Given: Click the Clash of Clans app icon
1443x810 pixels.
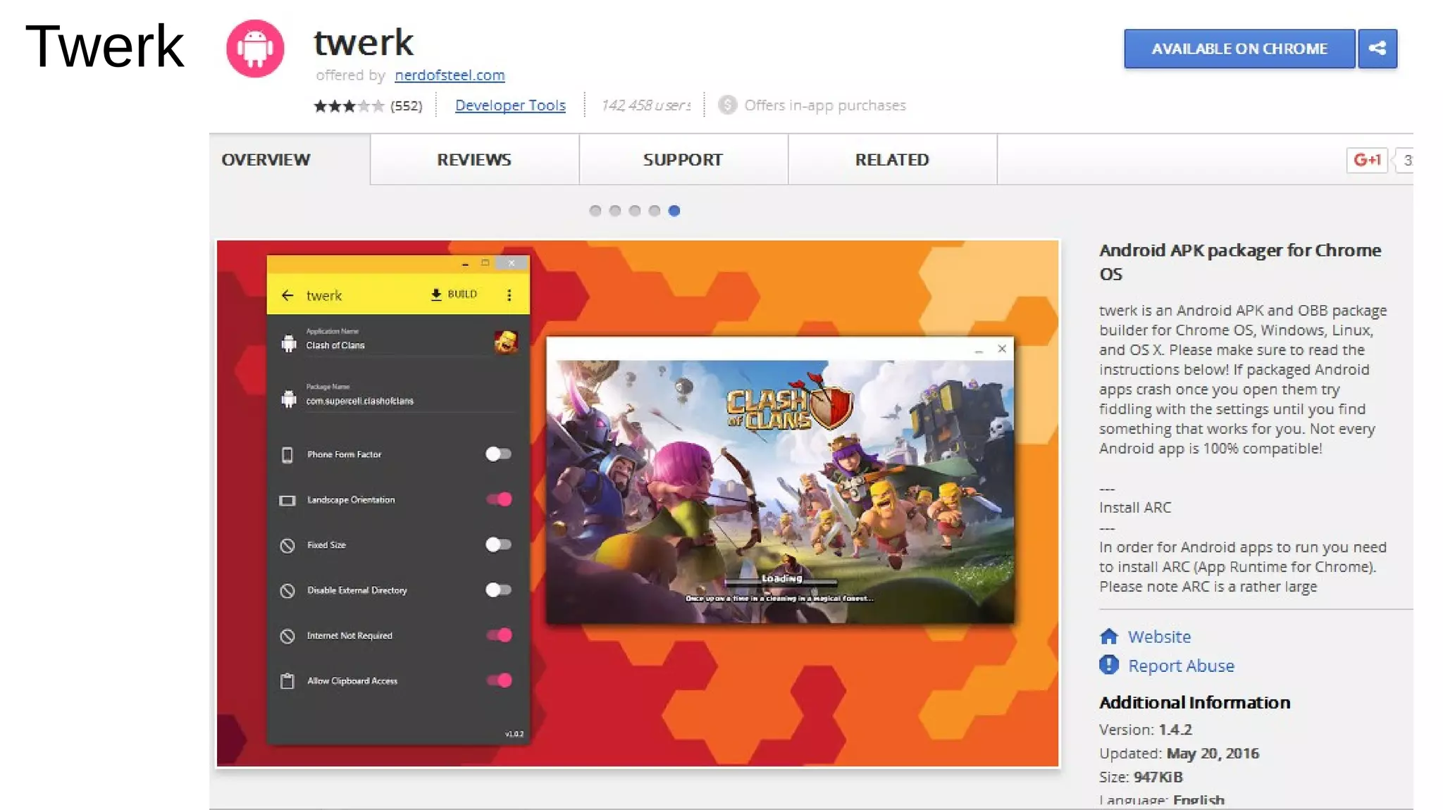Looking at the screenshot, I should coord(506,342).
